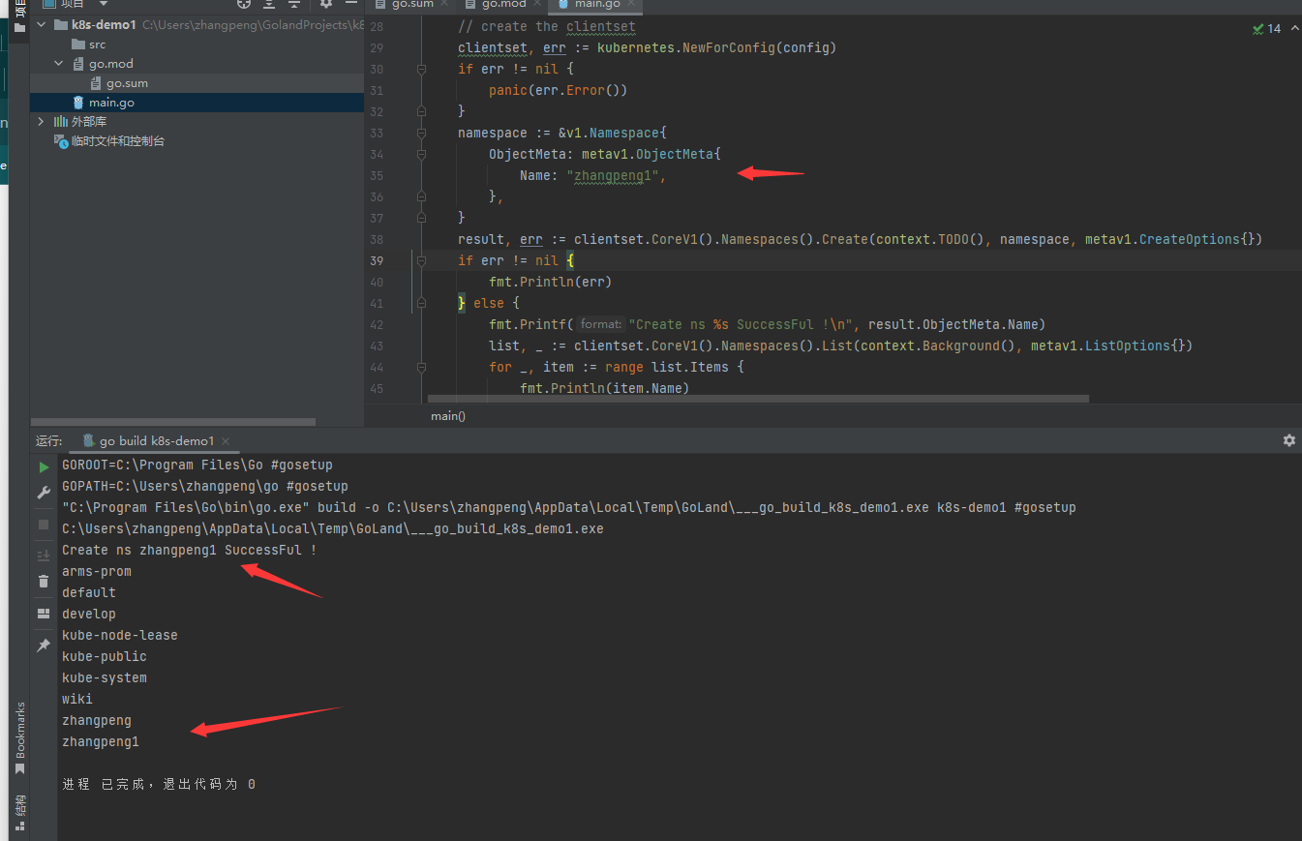Rerun the go build k8s-demo1 configuration
The image size is (1302, 841).
pyautogui.click(x=44, y=467)
